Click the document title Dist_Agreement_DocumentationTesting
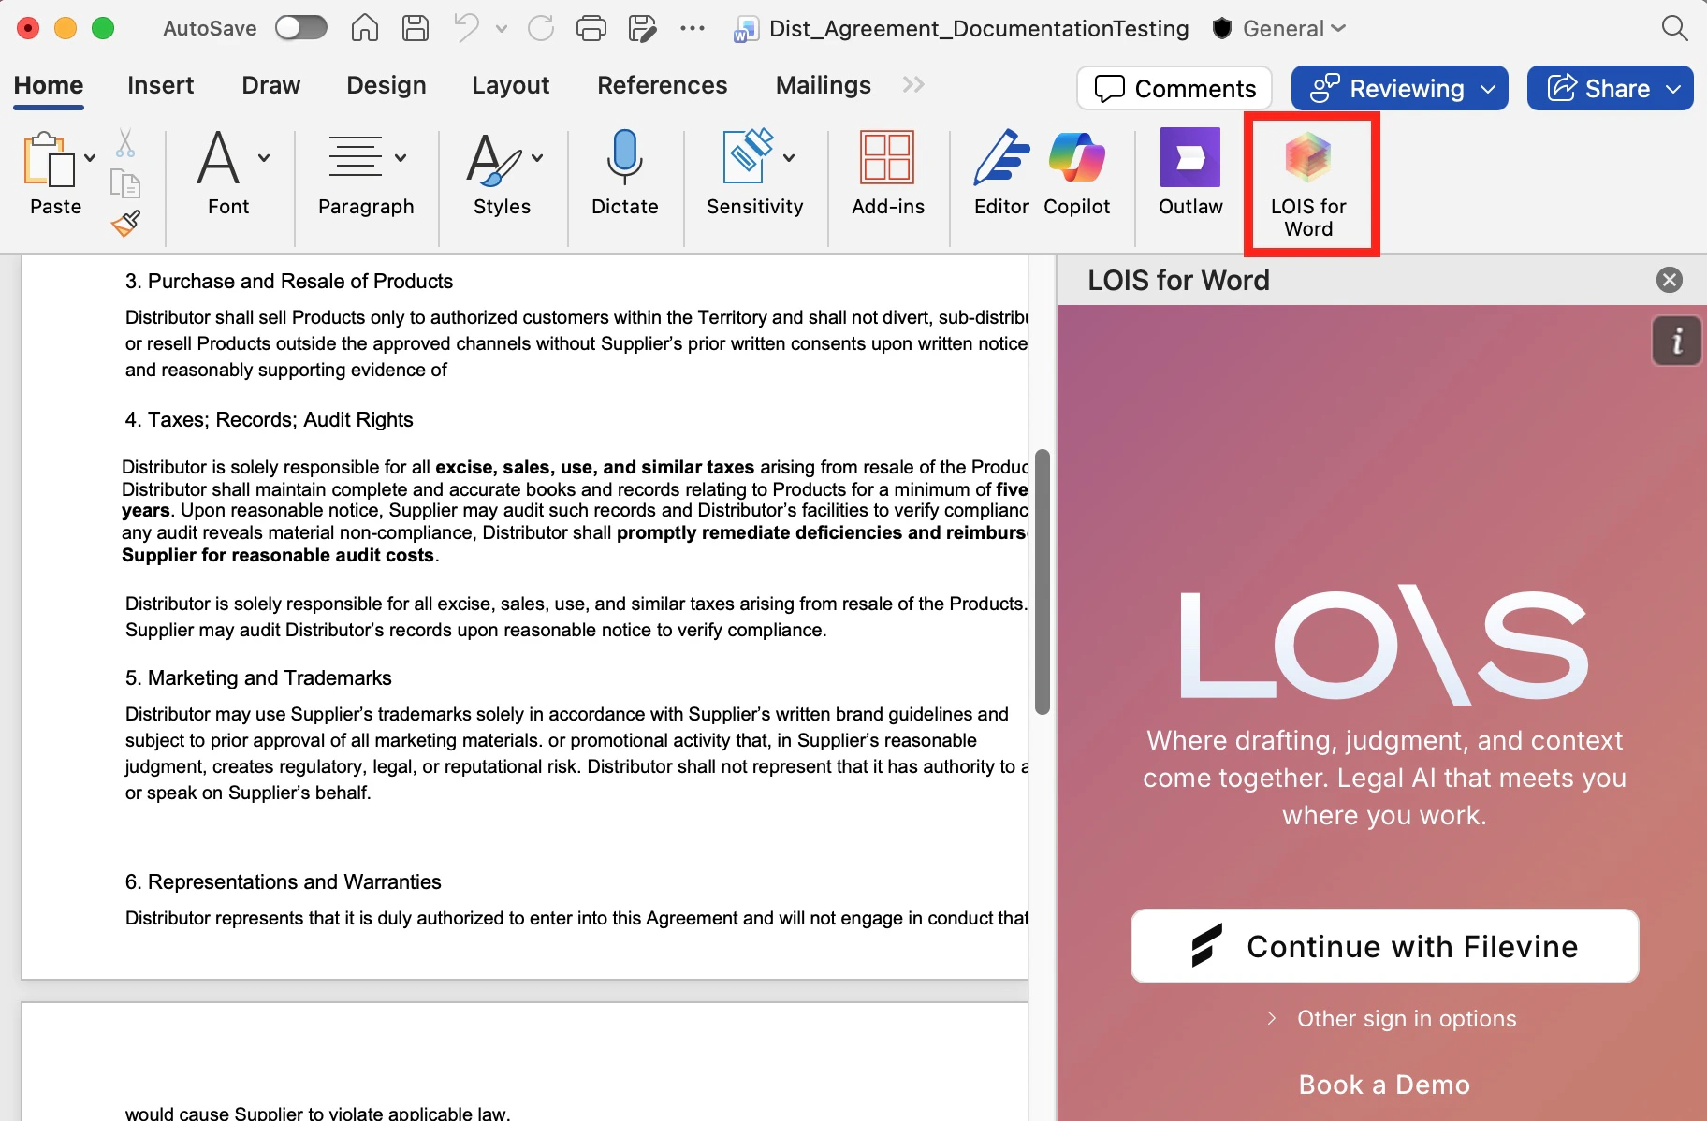Viewport: 1707px width, 1121px height. pyautogui.click(x=979, y=29)
